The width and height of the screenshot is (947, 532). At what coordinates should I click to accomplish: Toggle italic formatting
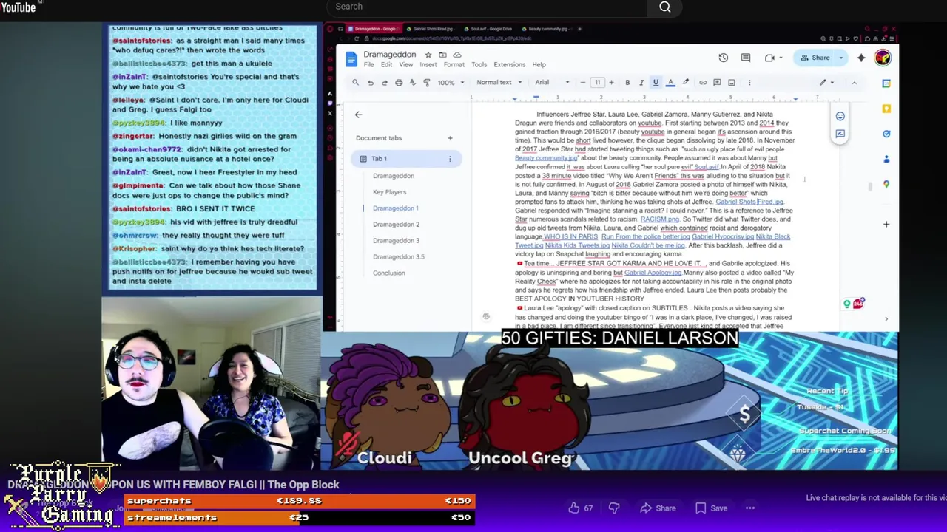pyautogui.click(x=641, y=83)
